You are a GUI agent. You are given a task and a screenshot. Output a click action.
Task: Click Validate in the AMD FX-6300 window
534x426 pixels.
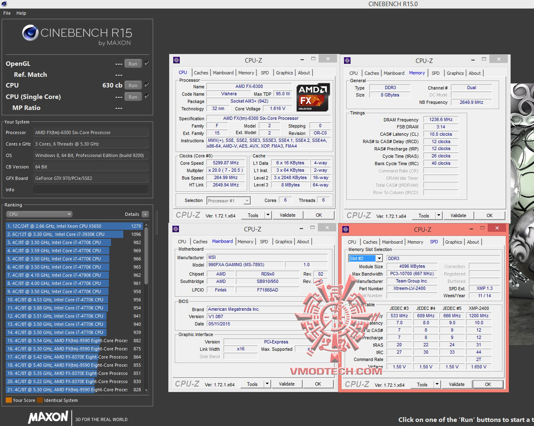click(287, 215)
